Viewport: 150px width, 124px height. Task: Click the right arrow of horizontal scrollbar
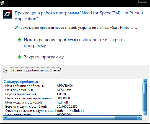click(139, 118)
